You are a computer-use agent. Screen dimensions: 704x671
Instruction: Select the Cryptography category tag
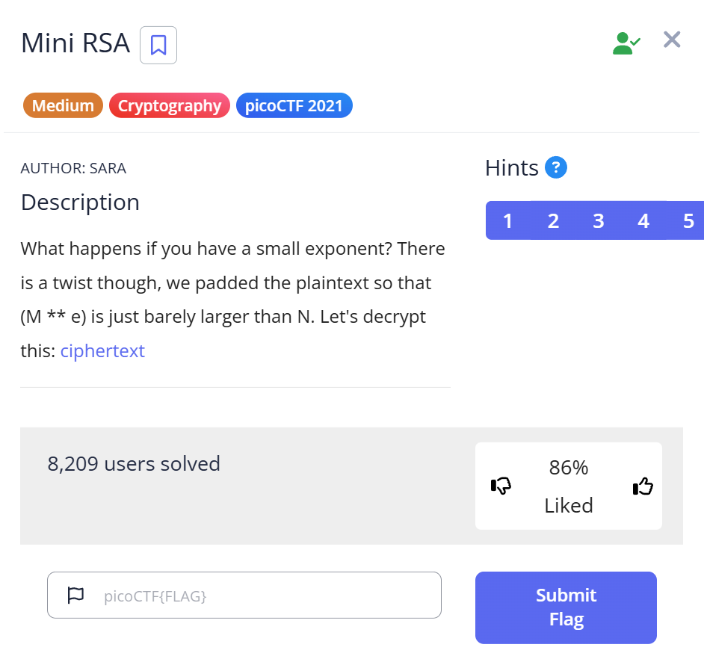click(170, 106)
